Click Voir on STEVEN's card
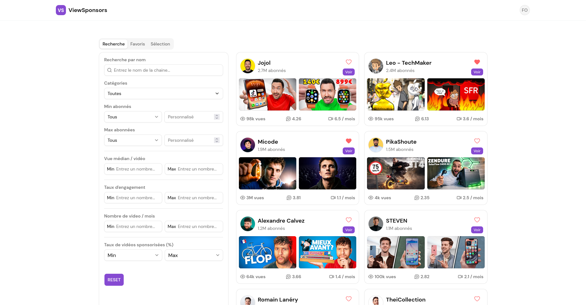The width and height of the screenshot is (586, 305). point(477,230)
